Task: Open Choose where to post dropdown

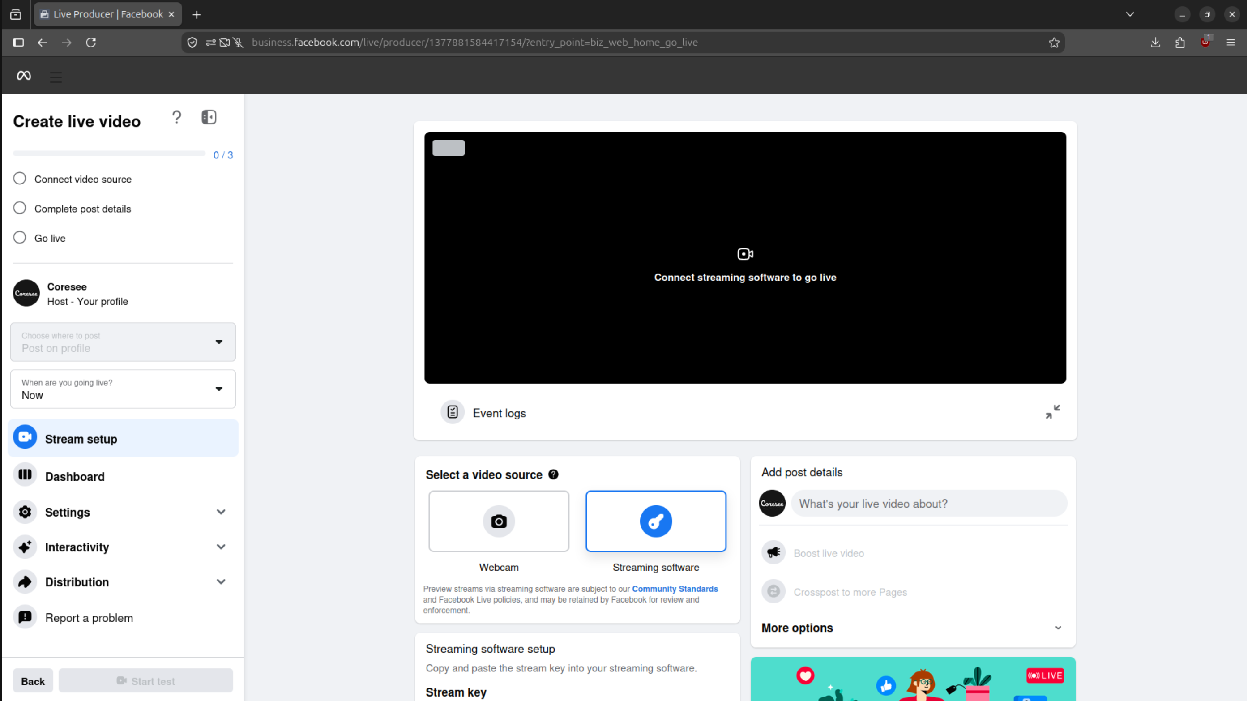Action: (x=123, y=342)
